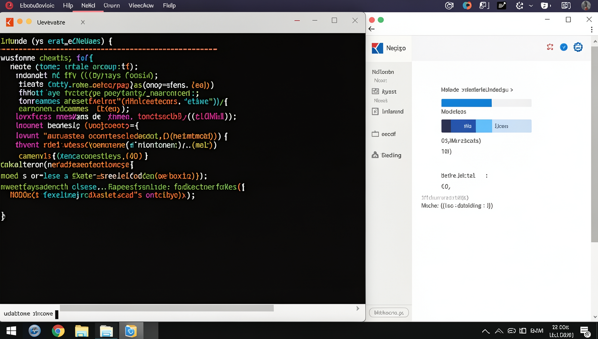Expand the Malade yolenlerleUndedgu breadcrumb
Image resolution: width=598 pixels, height=339 pixels.
coord(477,90)
